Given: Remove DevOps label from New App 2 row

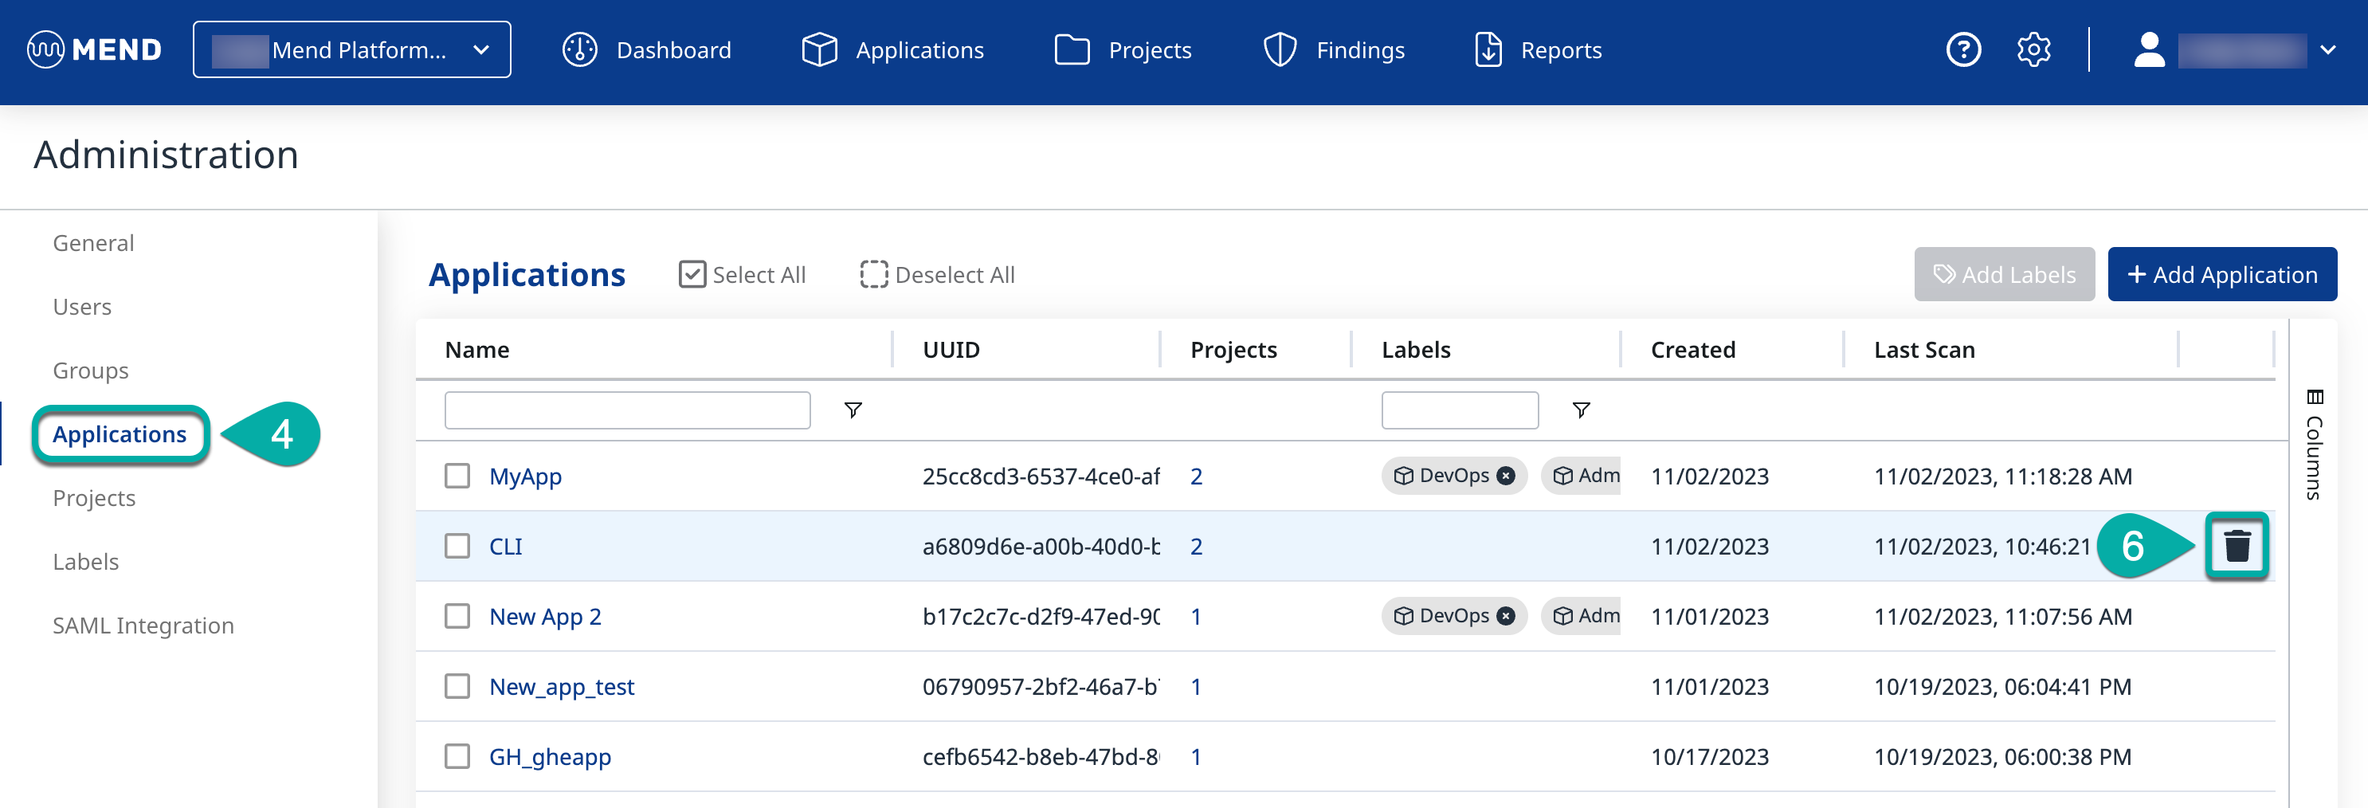Looking at the screenshot, I should 1506,616.
